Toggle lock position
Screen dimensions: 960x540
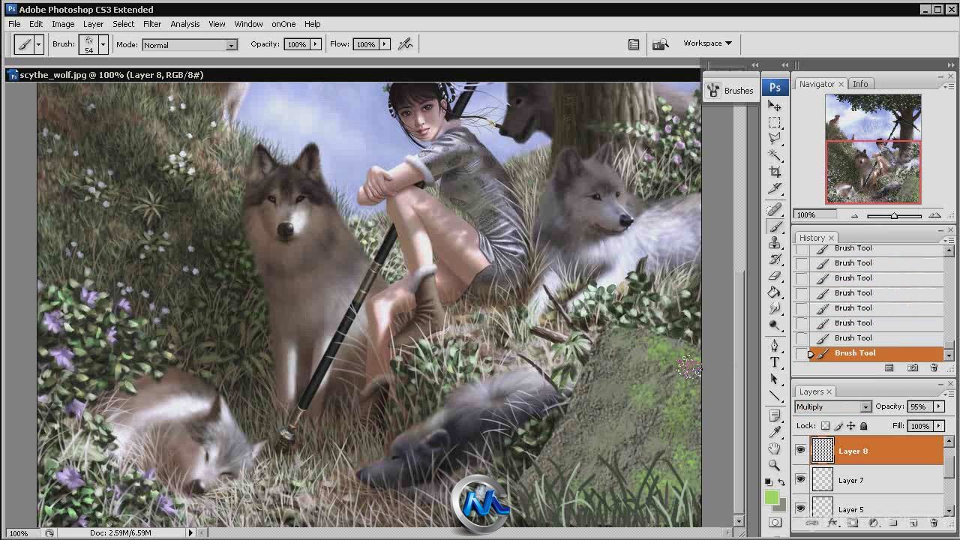pyautogui.click(x=851, y=426)
